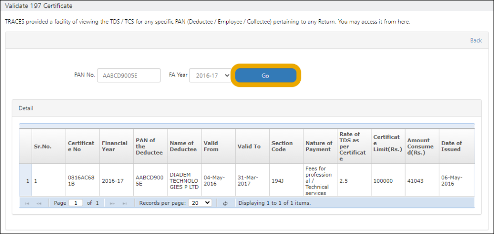Click the Date of Issued header
Viewport: 494px width, 234px height.
click(452, 146)
